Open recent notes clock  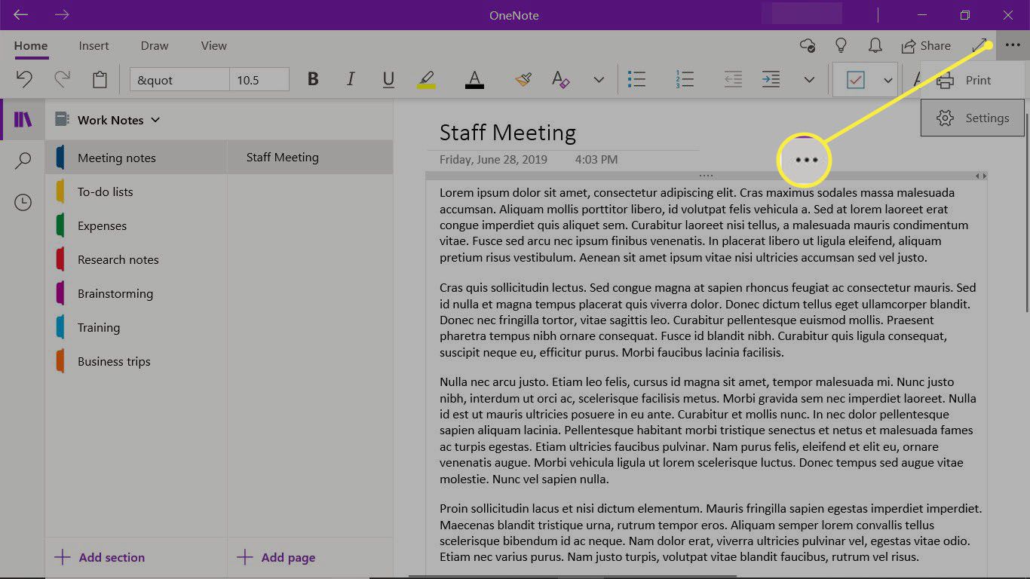coord(23,202)
